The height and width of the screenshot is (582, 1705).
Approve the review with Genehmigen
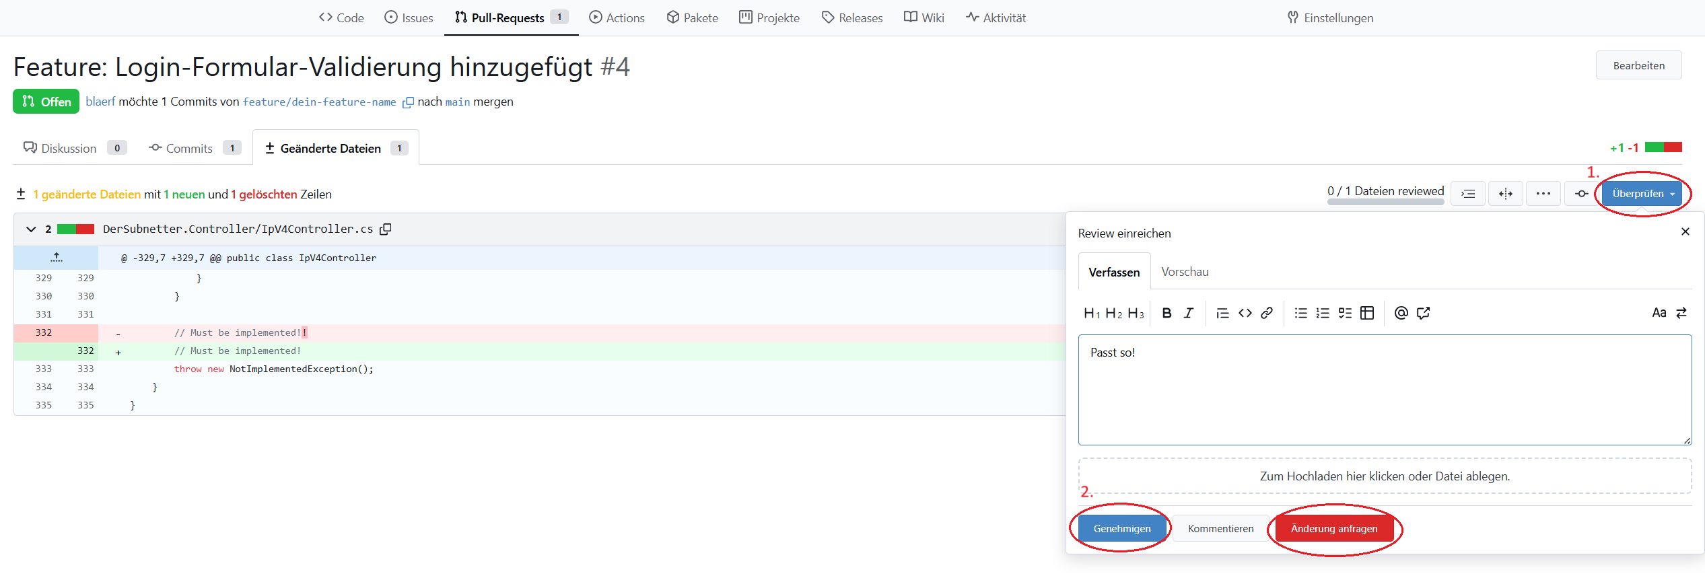(1121, 529)
